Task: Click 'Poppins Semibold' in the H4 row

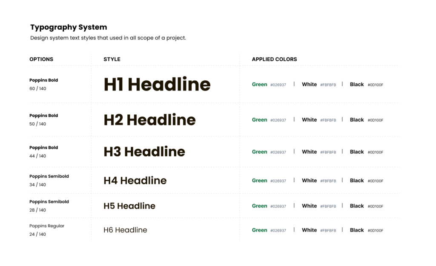Action: (49, 176)
